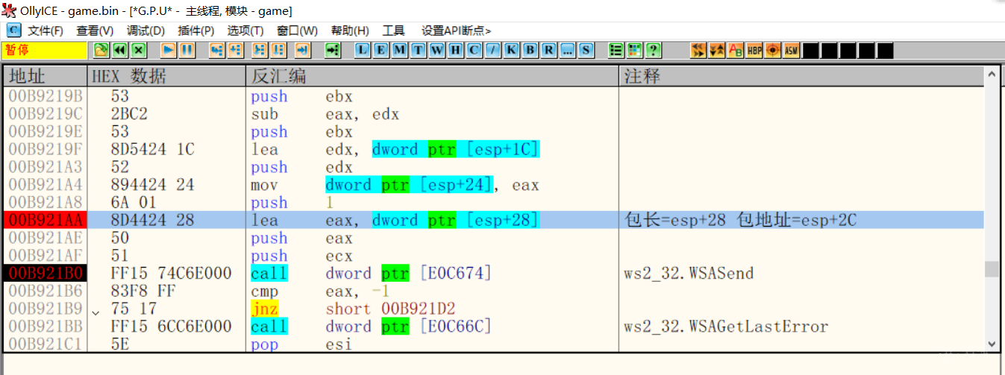Close the debugged program with the green X icon
The height and width of the screenshot is (375, 1005).
(x=138, y=50)
